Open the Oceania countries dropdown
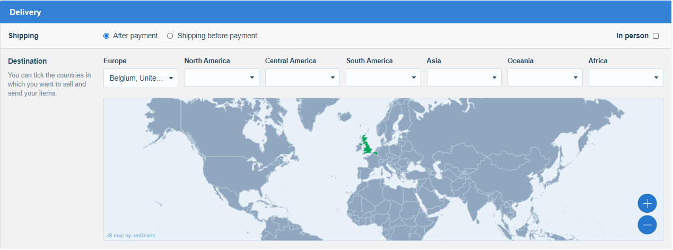The width and height of the screenshot is (673, 250). (545, 77)
